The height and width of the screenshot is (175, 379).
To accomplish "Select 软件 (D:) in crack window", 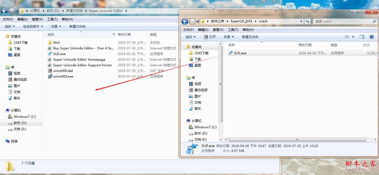I will (198, 133).
